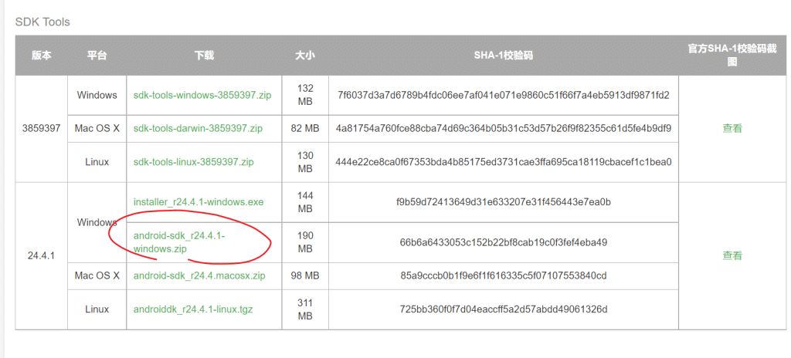Select SHA-1 hash f9b59d72413649d31e633207e31f456443e7ea0b
Image resolution: width=791 pixels, height=358 pixels.
(504, 202)
